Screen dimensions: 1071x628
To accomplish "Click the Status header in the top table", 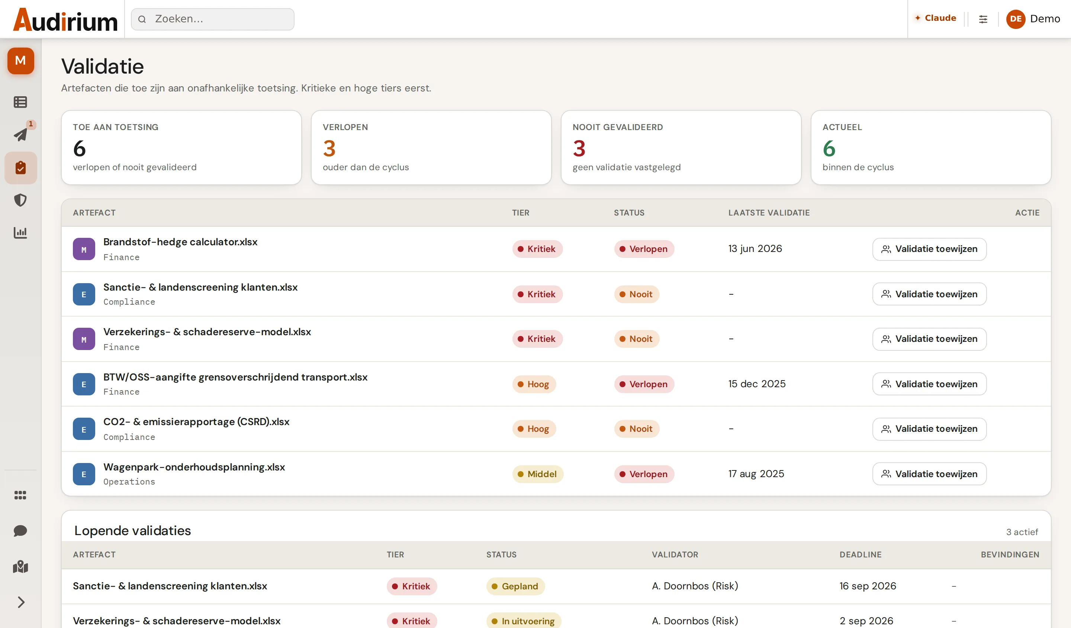I will 629,213.
